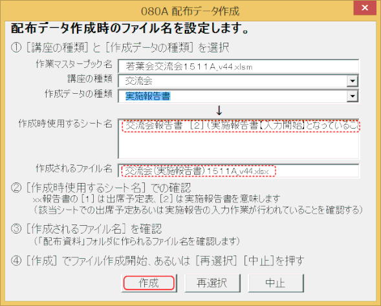Click the 作成データの種類 label
The image size is (381, 306).
78,93
